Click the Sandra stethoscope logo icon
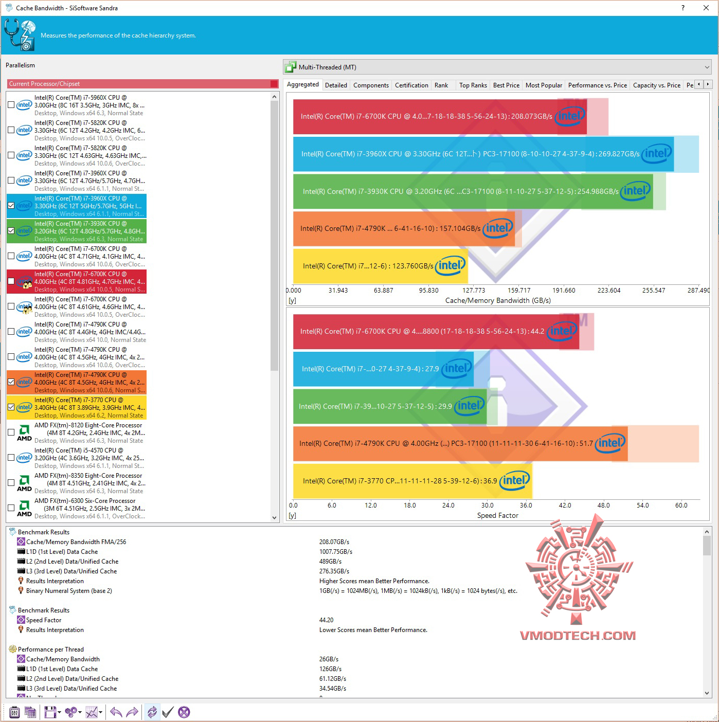Screen dimensions: 719x722 (x=20, y=35)
